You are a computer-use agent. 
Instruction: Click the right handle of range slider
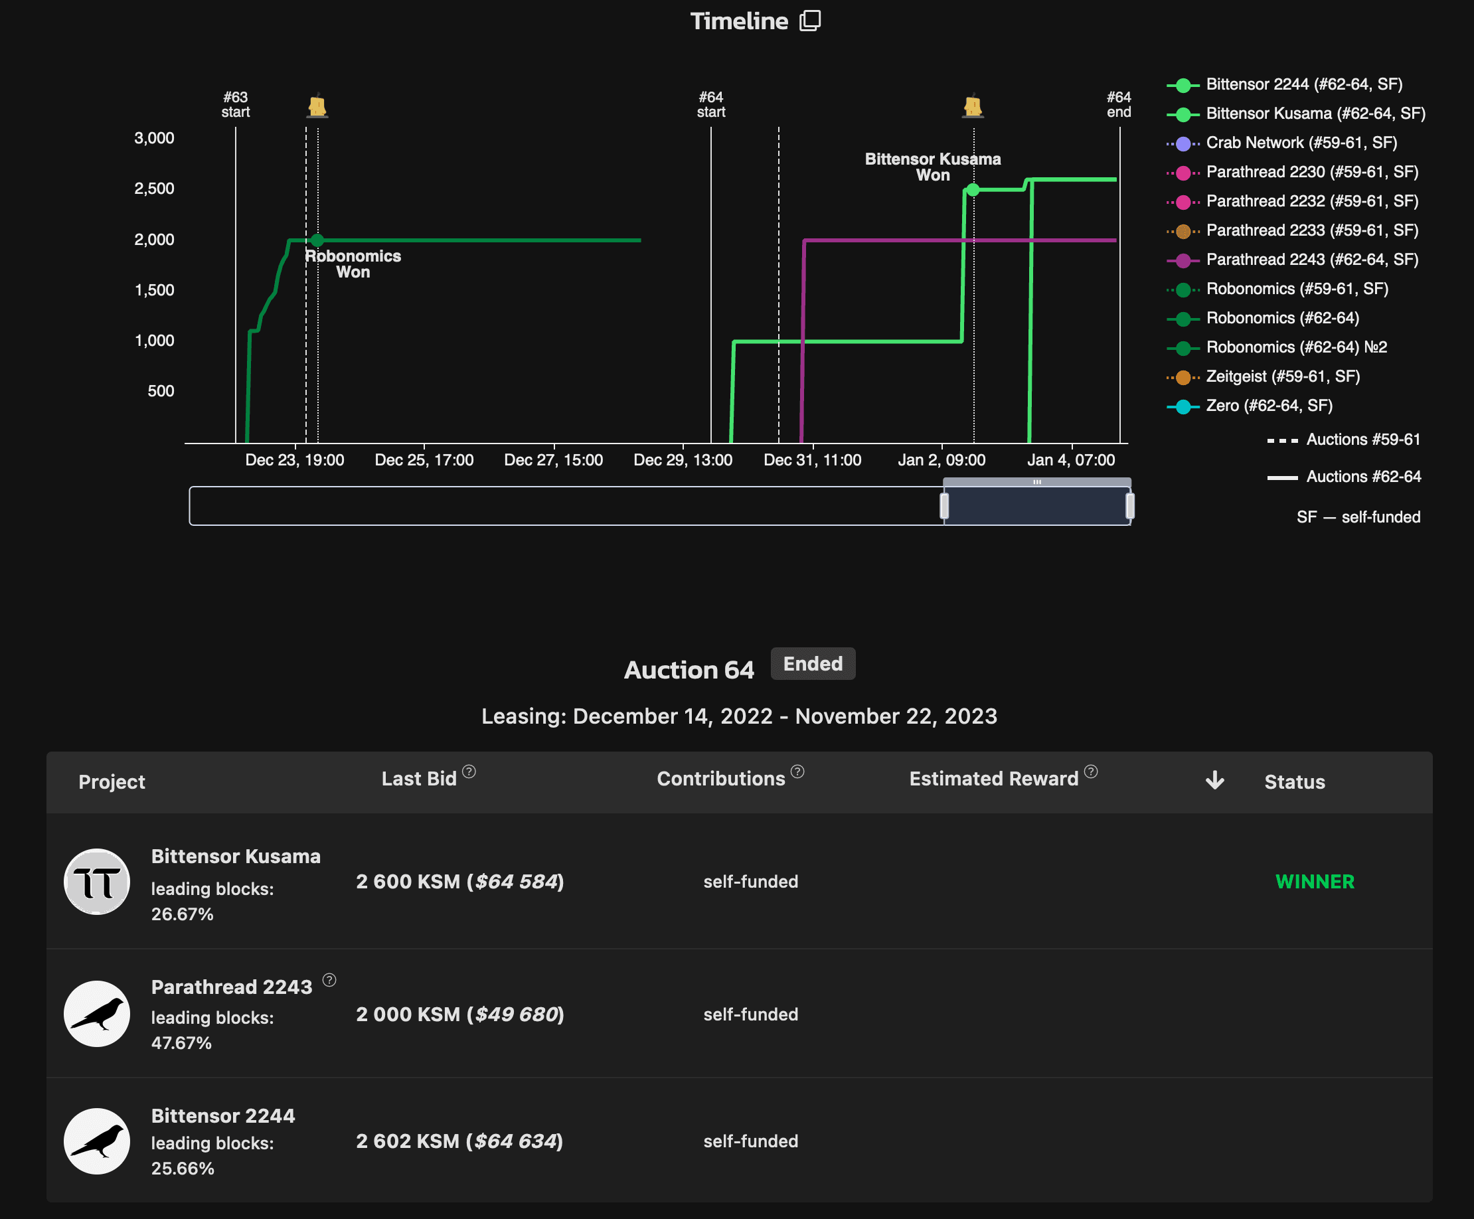tap(1130, 506)
